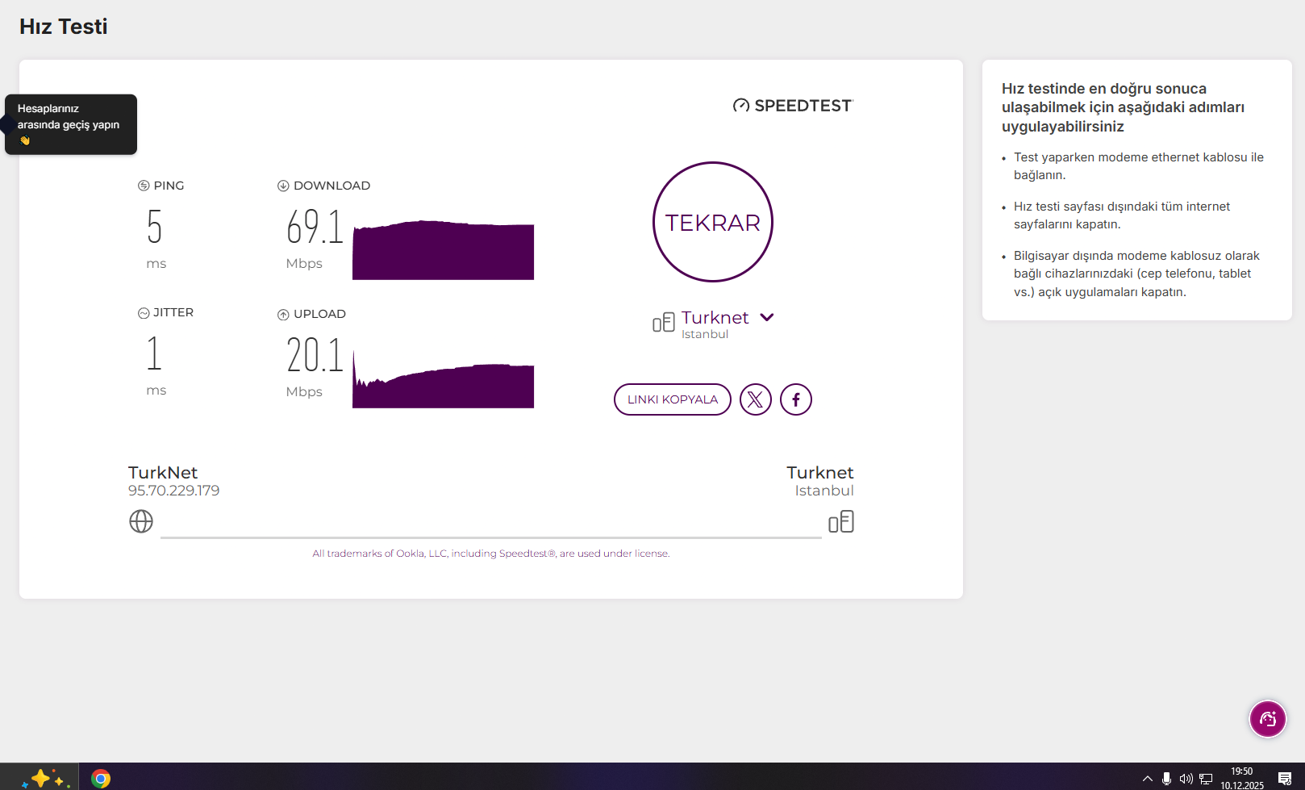Click the Istanbul label under bottom-right Turknet
The image size is (1305, 790).
pos(824,491)
